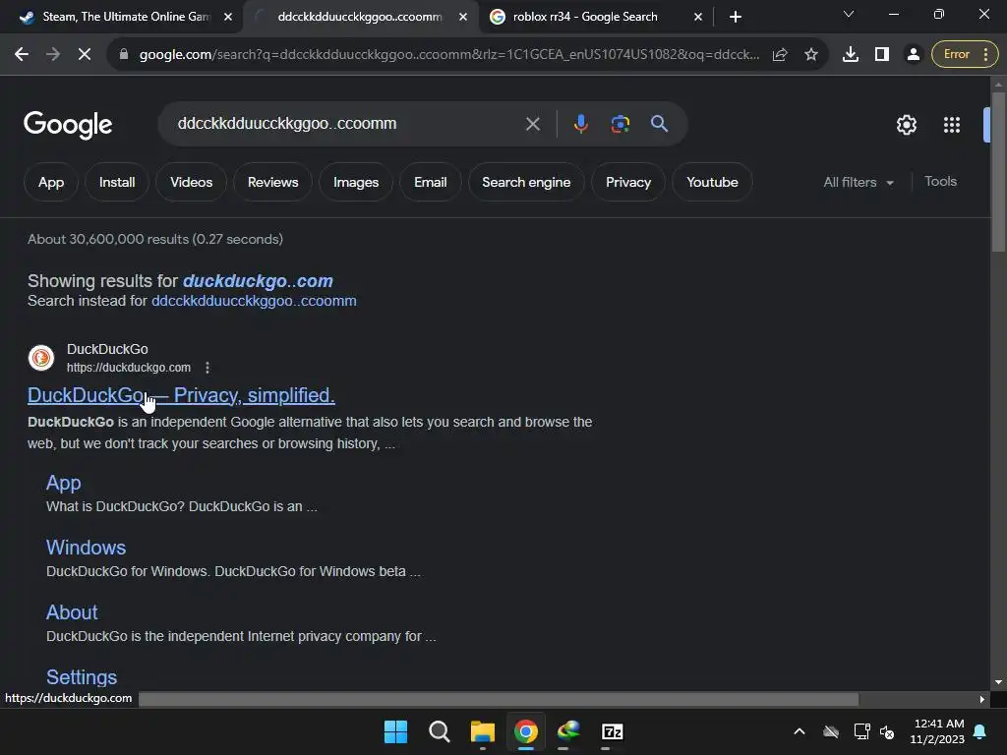Open DuckDuckGo — Privacy, simplified result
This screenshot has height=755, width=1007.
tap(181, 395)
